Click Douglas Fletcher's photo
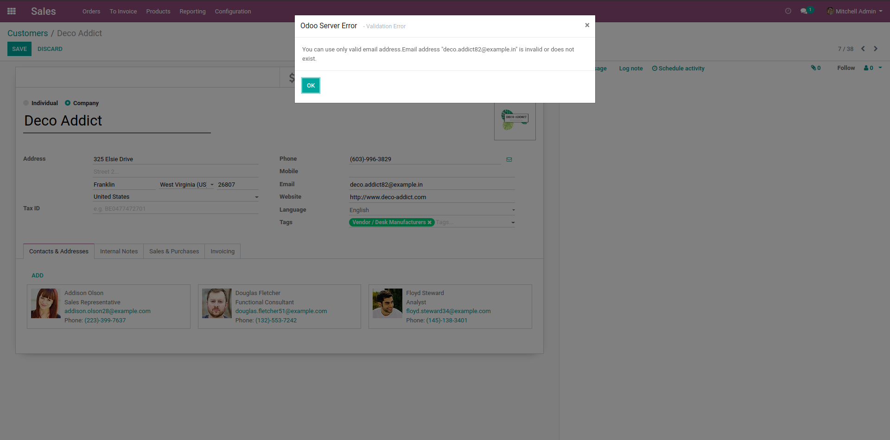Image resolution: width=890 pixels, height=440 pixels. (x=217, y=303)
